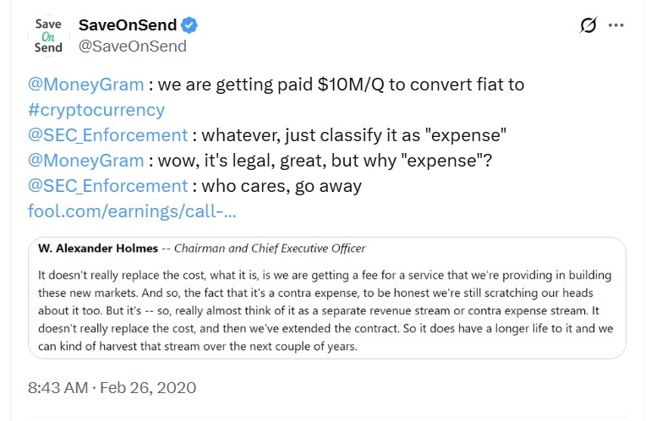The image size is (651, 421).
Task: Open @SEC_Enforcement mention before 'who cares'
Action: click(x=107, y=185)
